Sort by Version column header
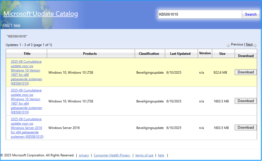 coord(205,53)
